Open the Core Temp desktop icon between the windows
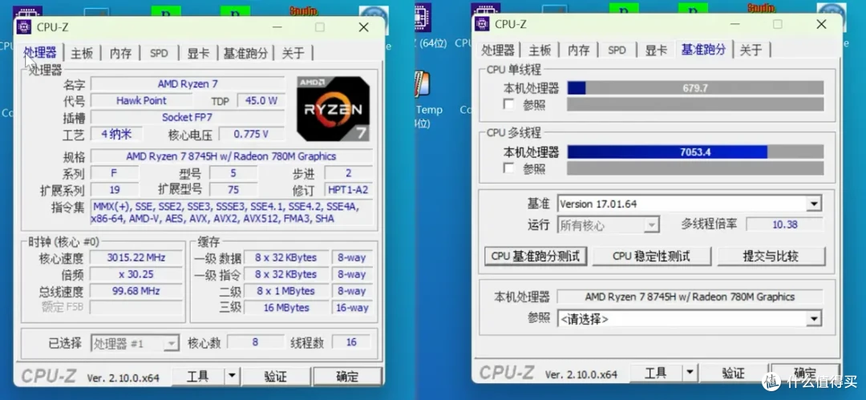The height and width of the screenshot is (400, 866). (x=423, y=84)
